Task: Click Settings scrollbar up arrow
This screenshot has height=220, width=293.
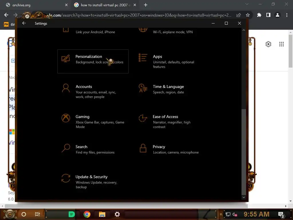Action: pyautogui.click(x=244, y=30)
